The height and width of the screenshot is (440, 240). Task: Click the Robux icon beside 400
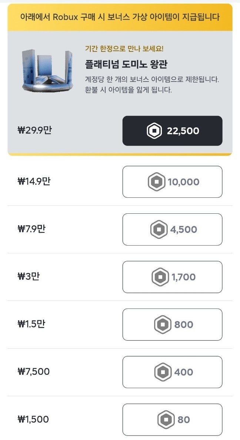pyautogui.click(x=163, y=372)
